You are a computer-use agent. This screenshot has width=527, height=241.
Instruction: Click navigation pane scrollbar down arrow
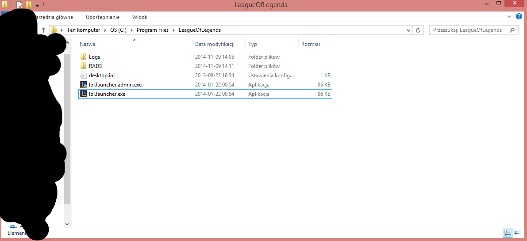[67, 224]
